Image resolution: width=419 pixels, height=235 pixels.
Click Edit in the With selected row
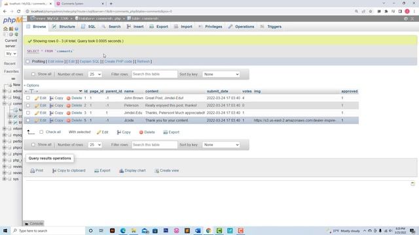(x=103, y=132)
